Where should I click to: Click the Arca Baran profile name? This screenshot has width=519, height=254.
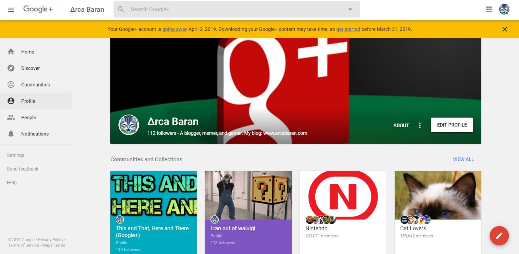click(x=173, y=121)
